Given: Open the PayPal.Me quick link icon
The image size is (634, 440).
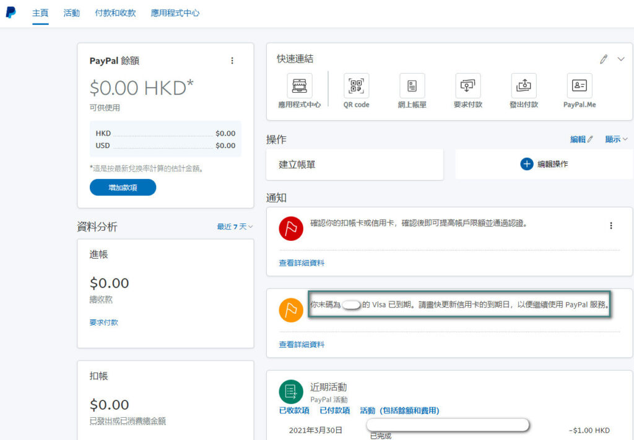Looking at the screenshot, I should 580,85.
